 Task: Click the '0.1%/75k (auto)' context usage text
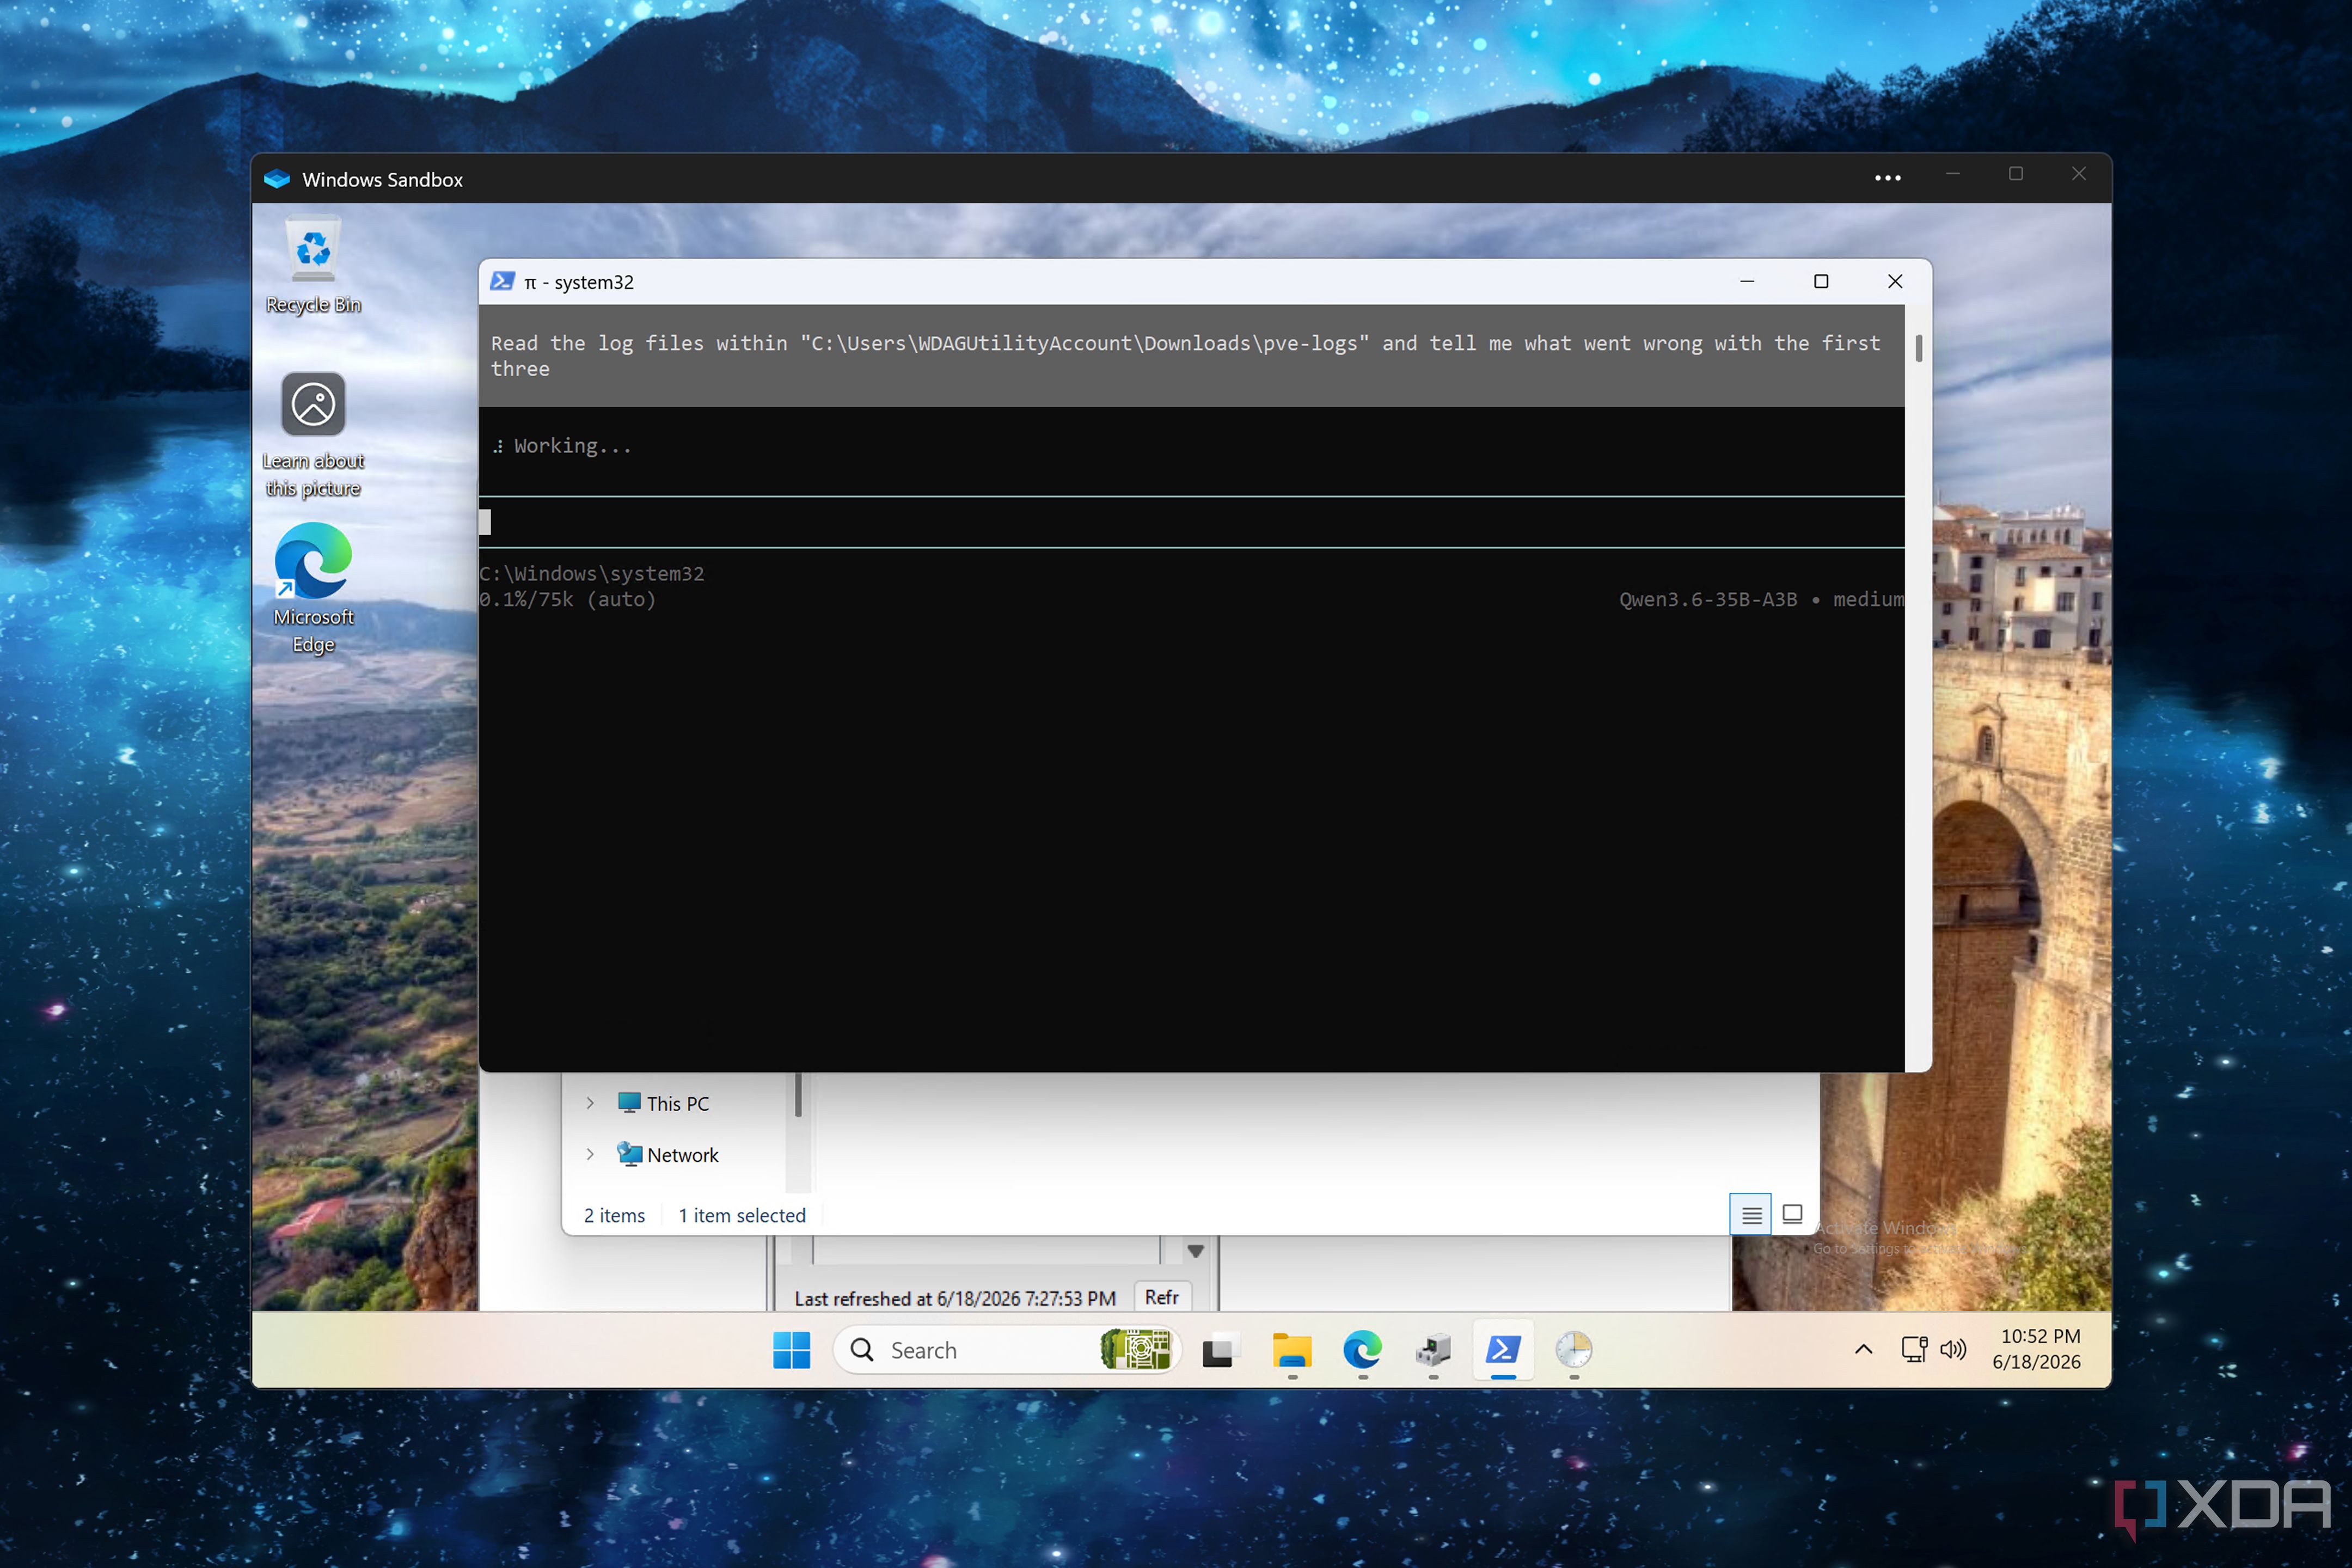click(568, 600)
